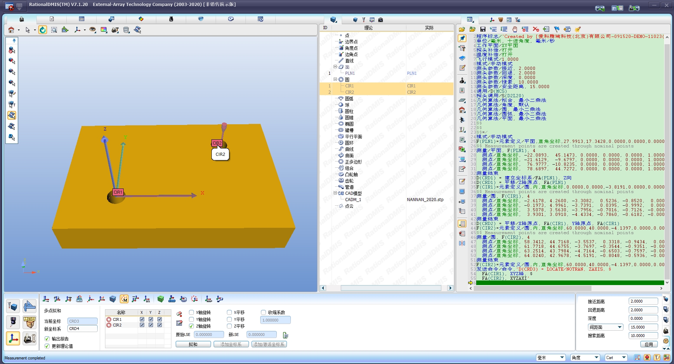Open the pointer tool dropdown arrow
The height and width of the screenshot is (364, 674).
point(35,30)
